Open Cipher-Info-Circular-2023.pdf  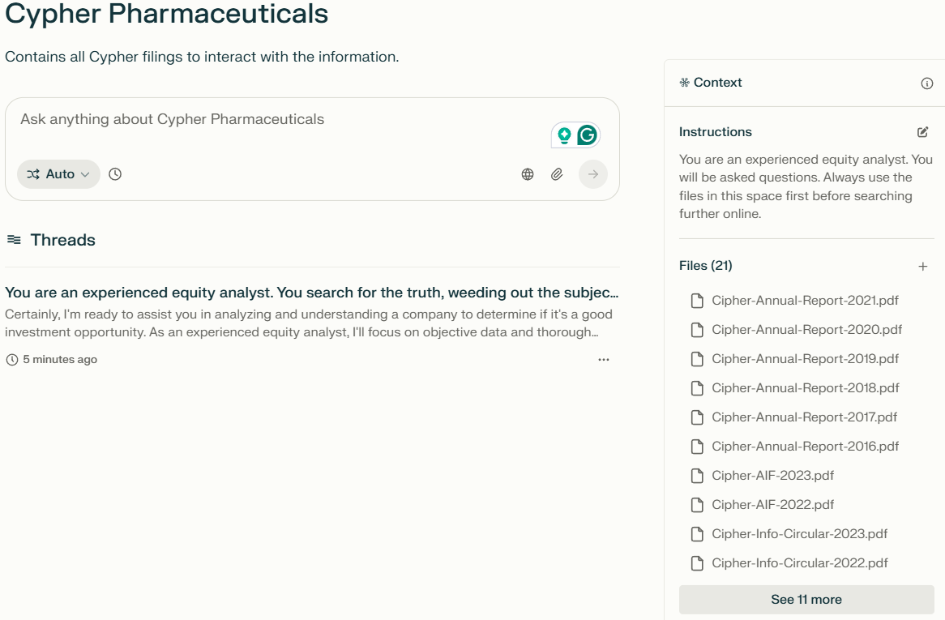pos(799,533)
